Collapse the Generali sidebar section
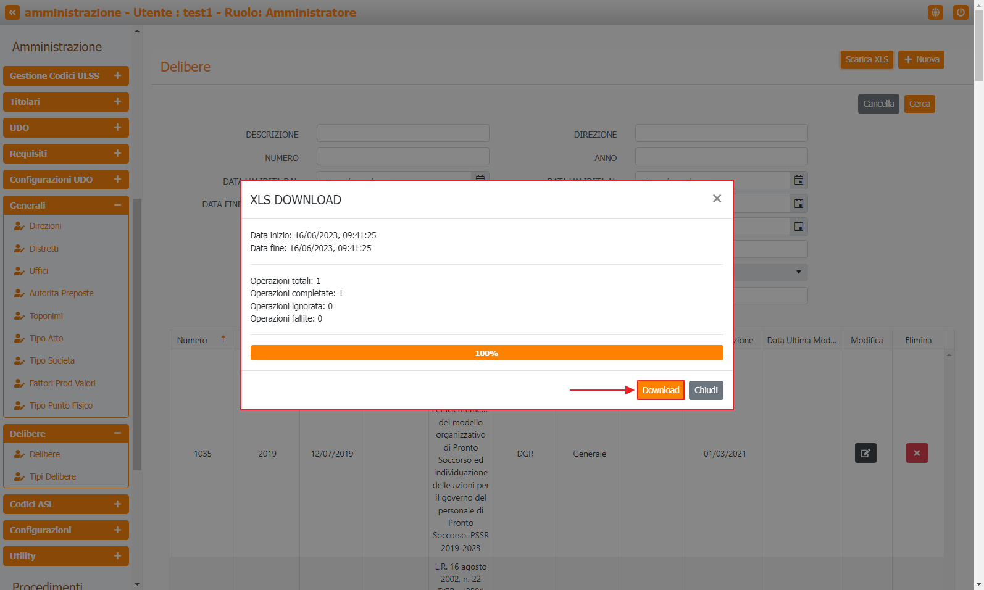984x590 pixels. 117,205
